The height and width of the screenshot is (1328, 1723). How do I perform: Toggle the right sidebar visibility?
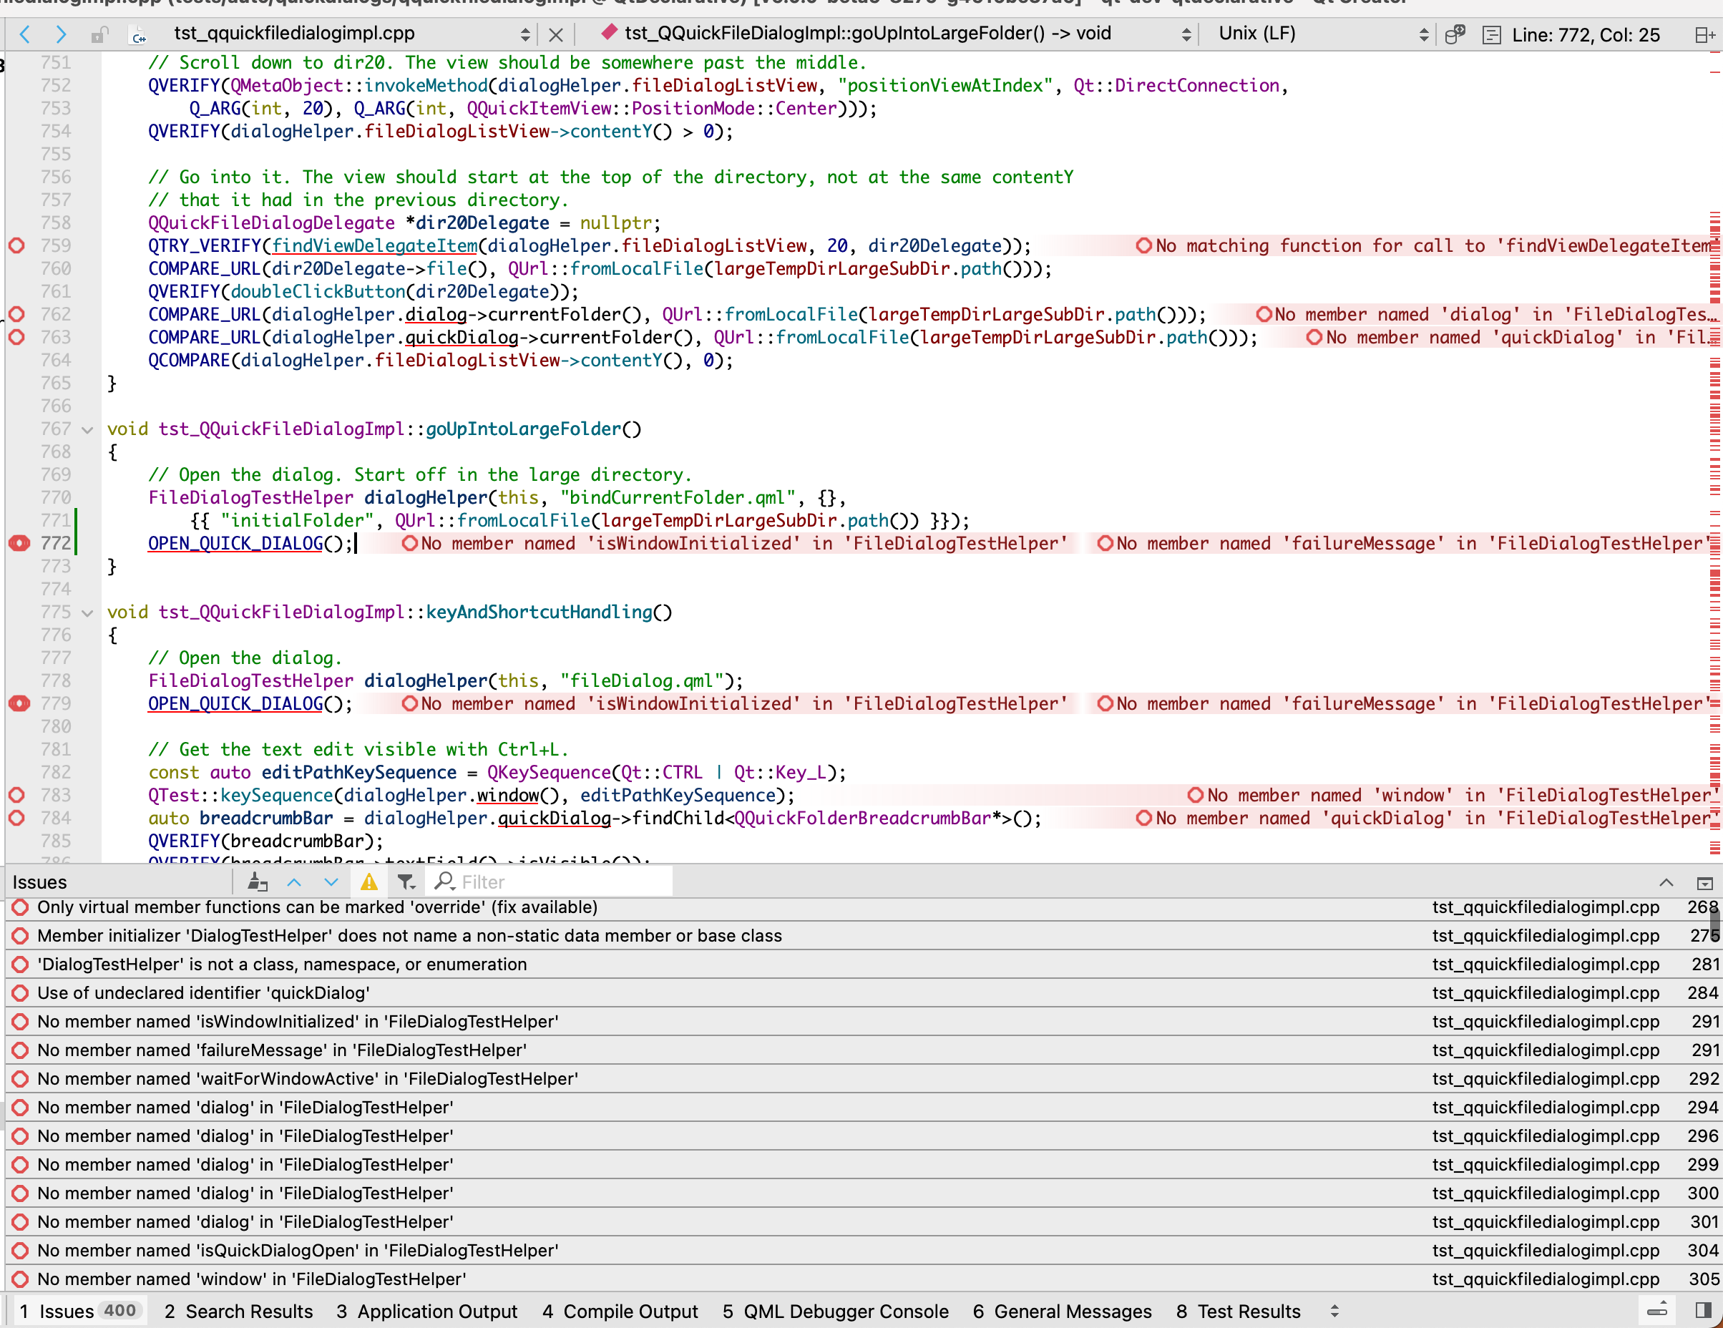pyautogui.click(x=1703, y=1312)
